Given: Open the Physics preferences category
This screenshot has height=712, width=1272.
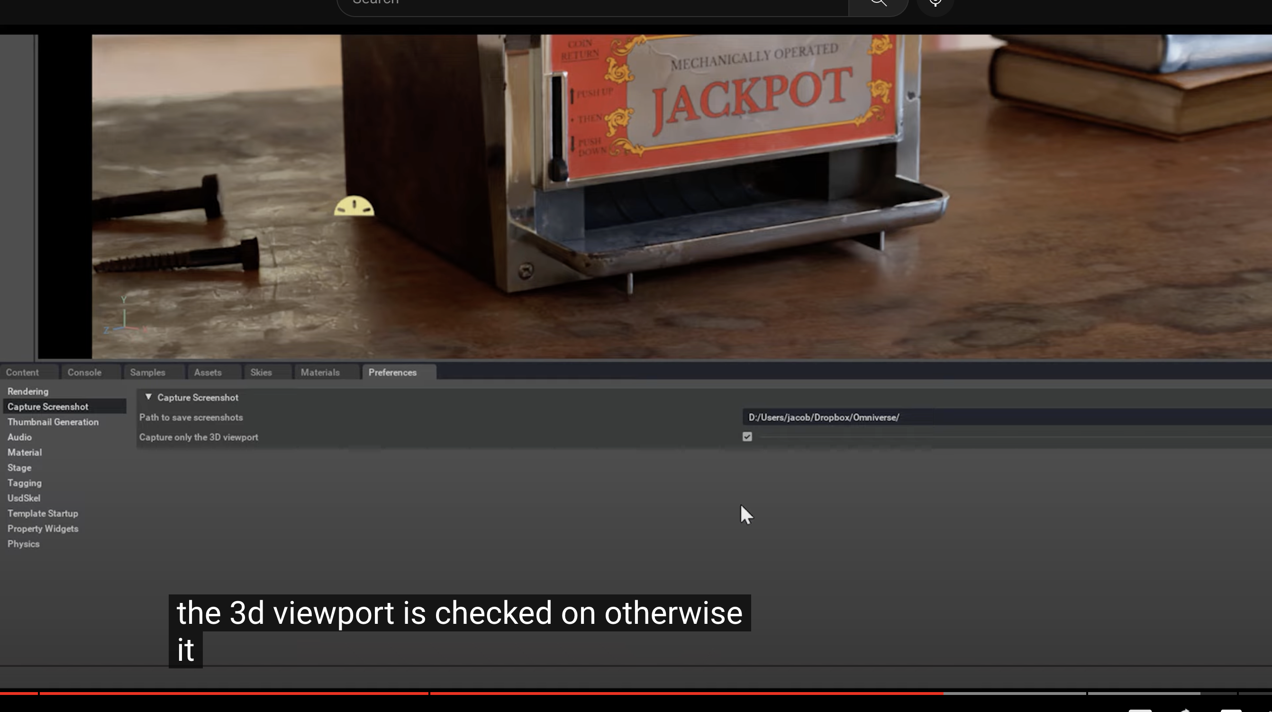Looking at the screenshot, I should pos(23,544).
